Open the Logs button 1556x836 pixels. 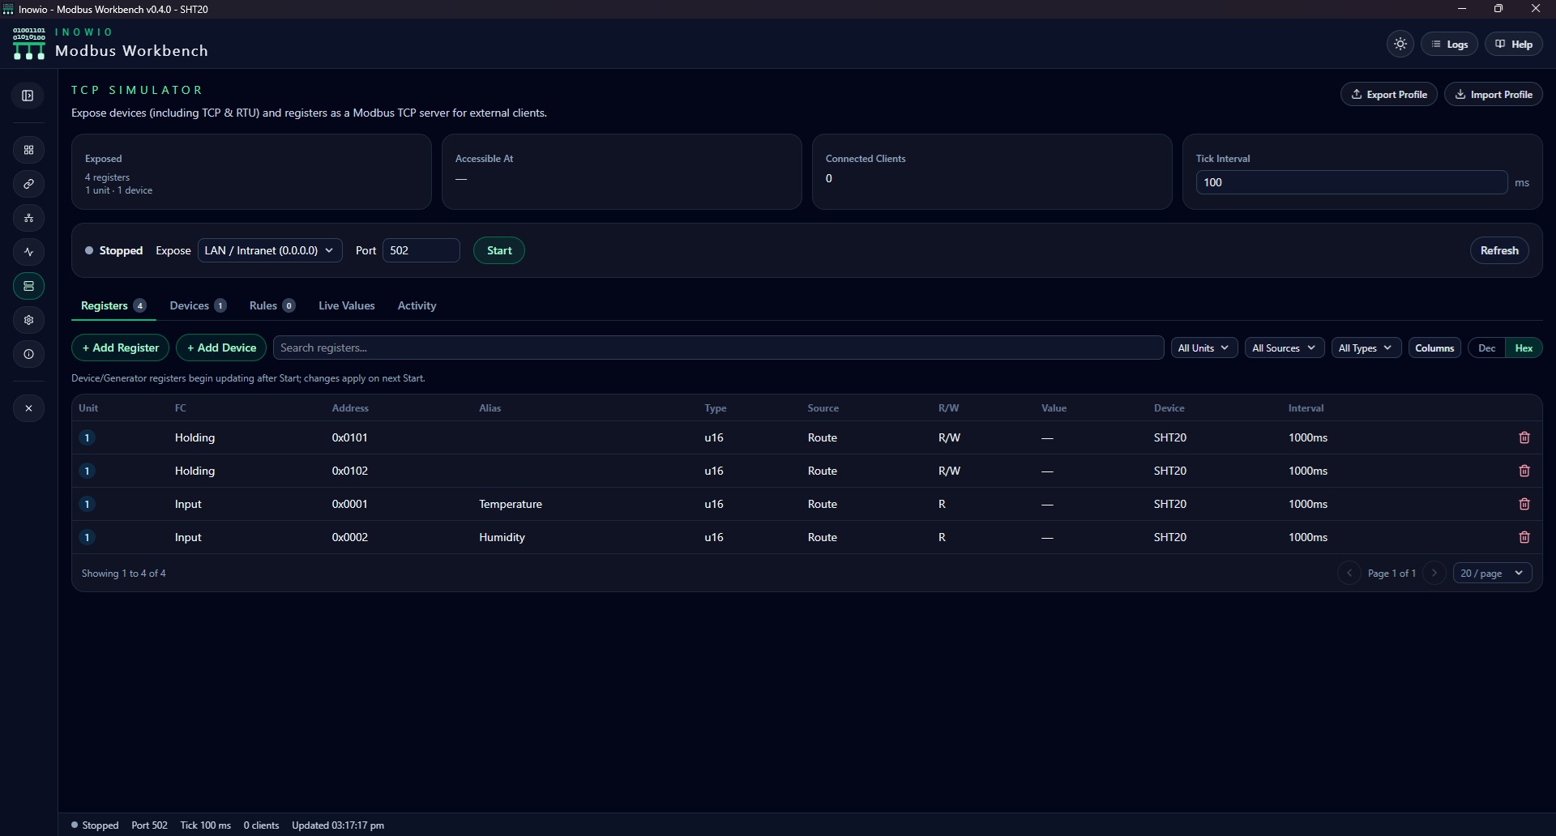coord(1450,45)
